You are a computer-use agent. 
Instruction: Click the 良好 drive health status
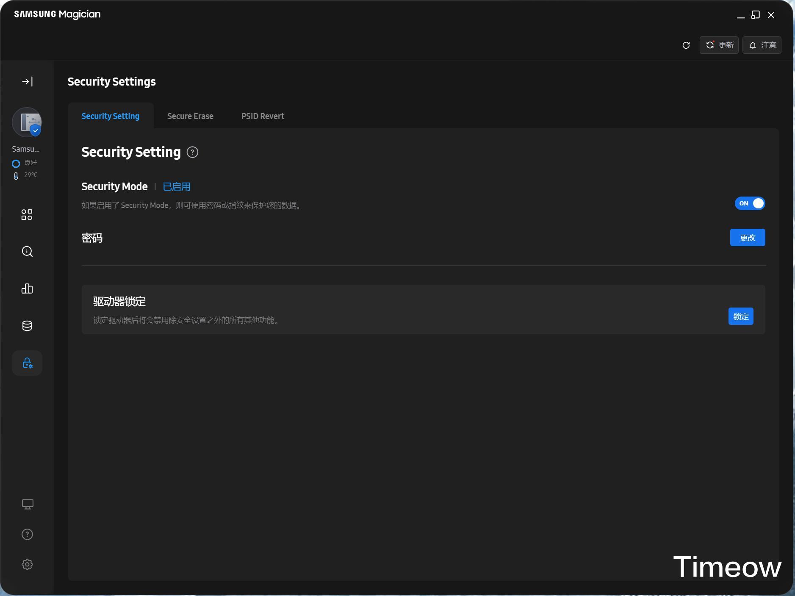30,163
